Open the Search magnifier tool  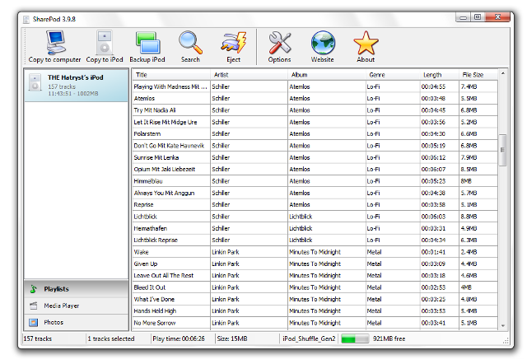190,47
